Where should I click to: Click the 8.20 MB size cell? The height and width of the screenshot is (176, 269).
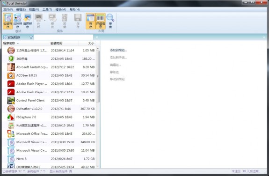click(89, 67)
